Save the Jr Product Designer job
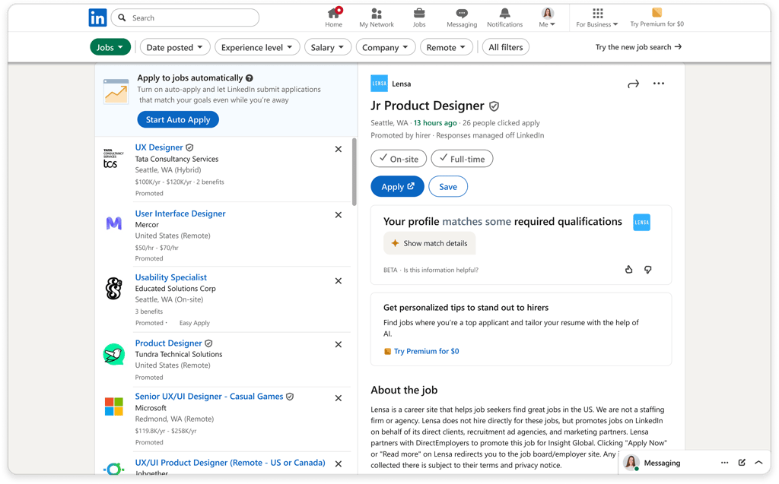This screenshot has height=484, width=779. click(x=448, y=187)
